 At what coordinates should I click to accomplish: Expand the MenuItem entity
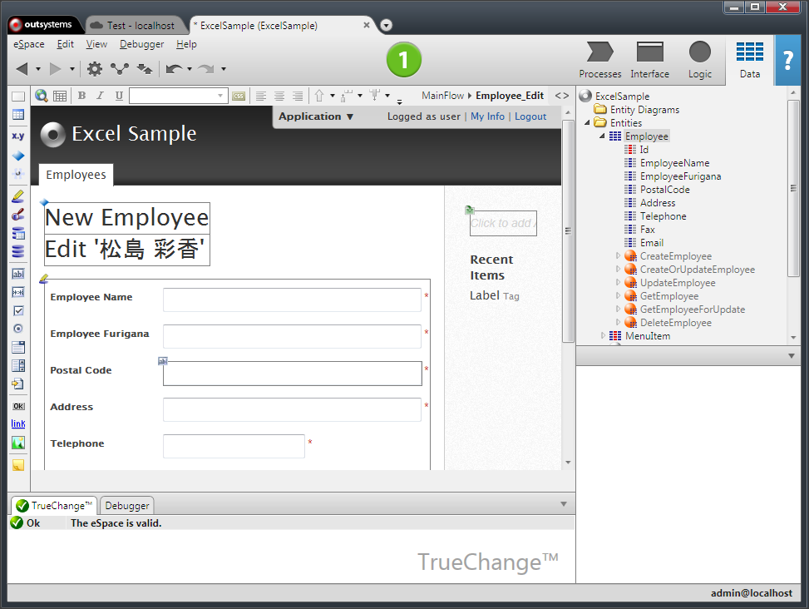click(x=603, y=336)
